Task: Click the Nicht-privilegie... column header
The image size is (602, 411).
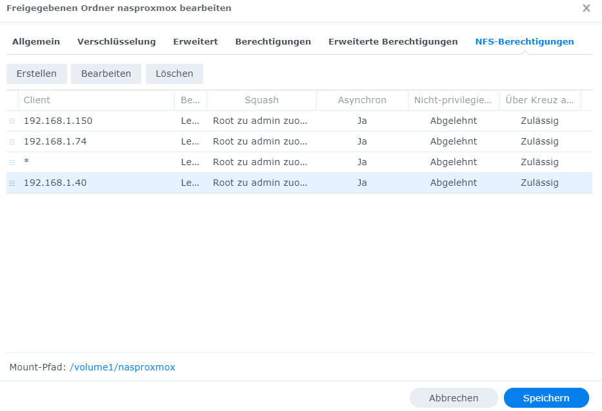Action: tap(454, 100)
